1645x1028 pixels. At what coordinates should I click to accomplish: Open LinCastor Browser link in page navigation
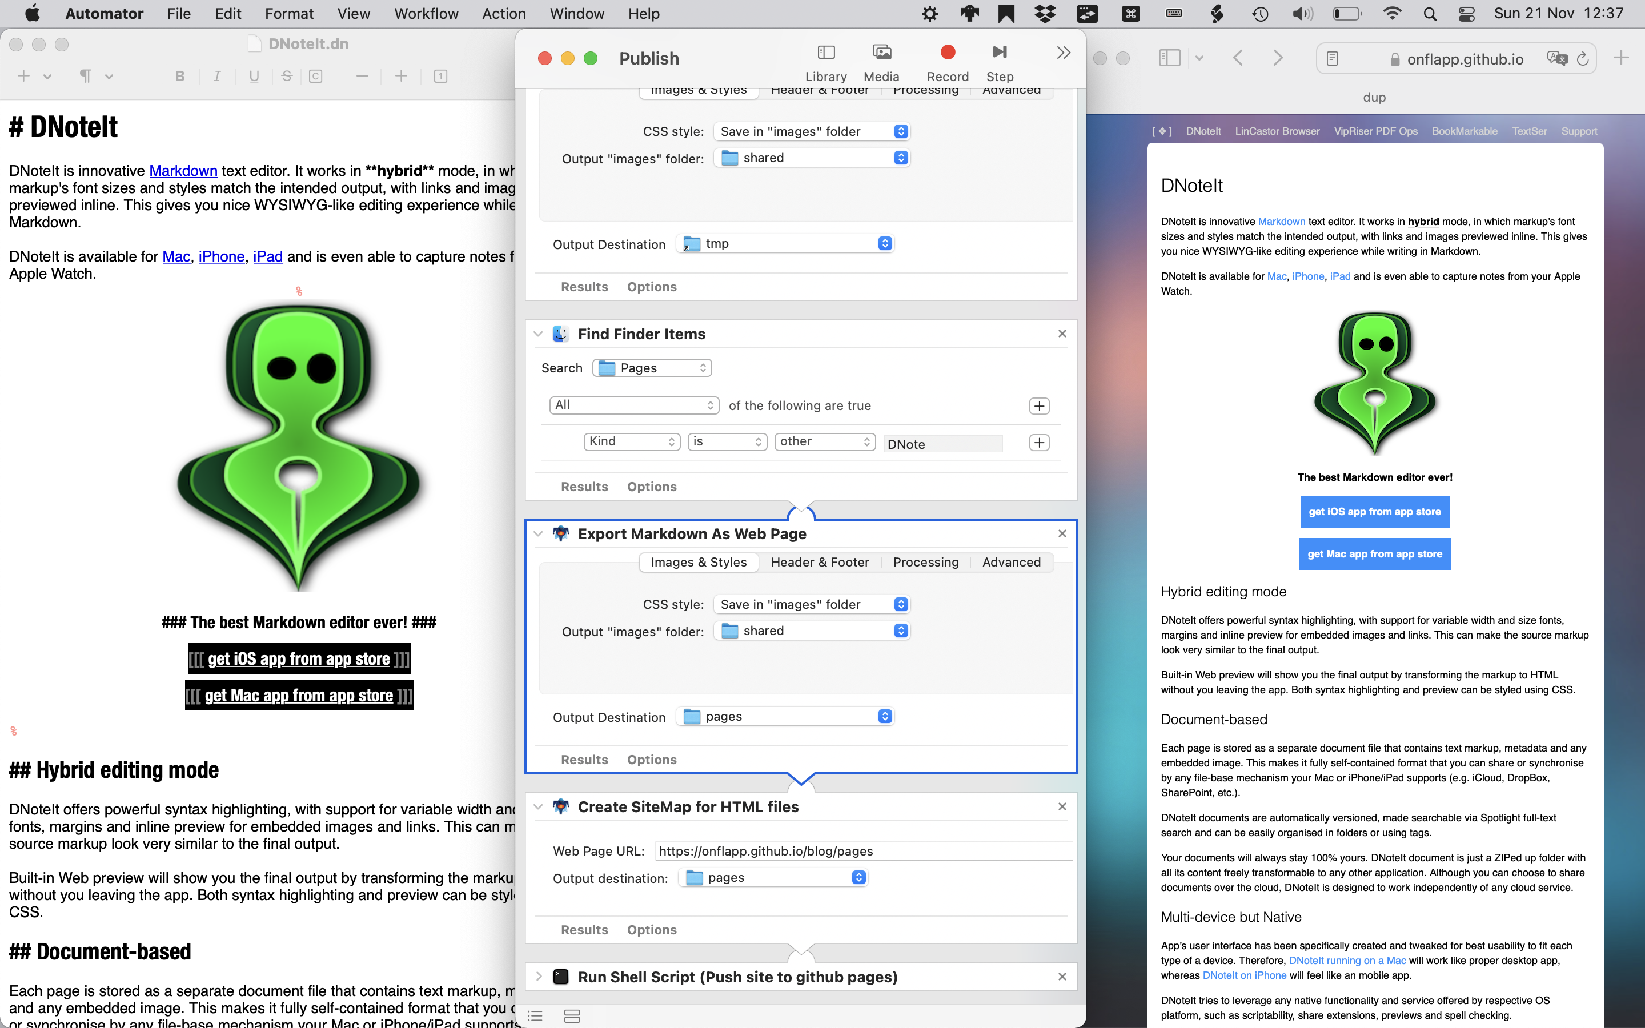(1277, 131)
